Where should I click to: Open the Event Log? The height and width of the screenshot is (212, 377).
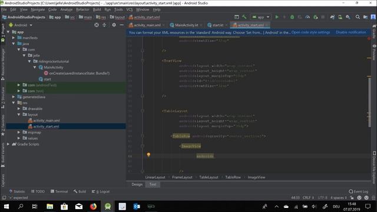pyautogui.click(x=358, y=191)
